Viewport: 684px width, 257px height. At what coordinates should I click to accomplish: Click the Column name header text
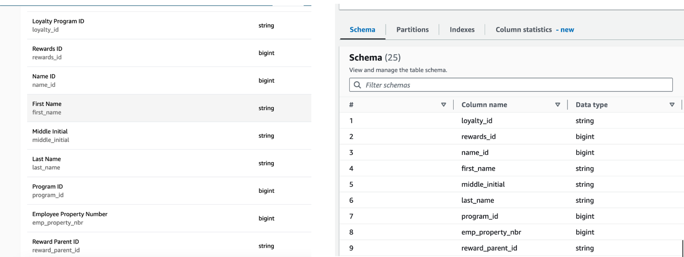pyautogui.click(x=484, y=105)
